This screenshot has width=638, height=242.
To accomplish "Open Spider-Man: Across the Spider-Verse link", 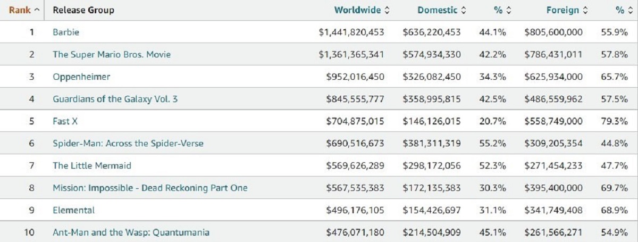I will coord(128,144).
